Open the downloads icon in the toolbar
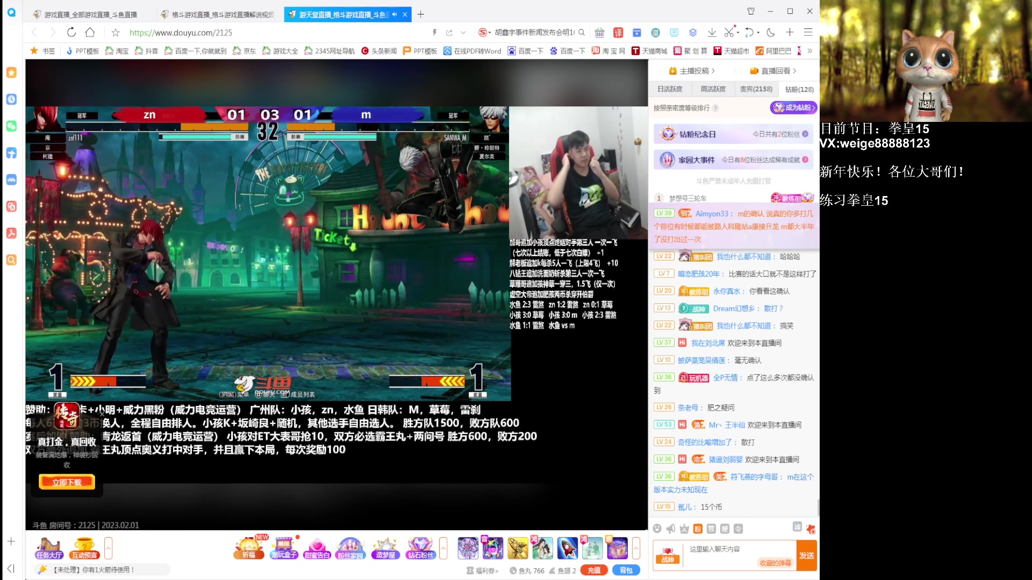The height and width of the screenshot is (580, 1032). coord(712,32)
